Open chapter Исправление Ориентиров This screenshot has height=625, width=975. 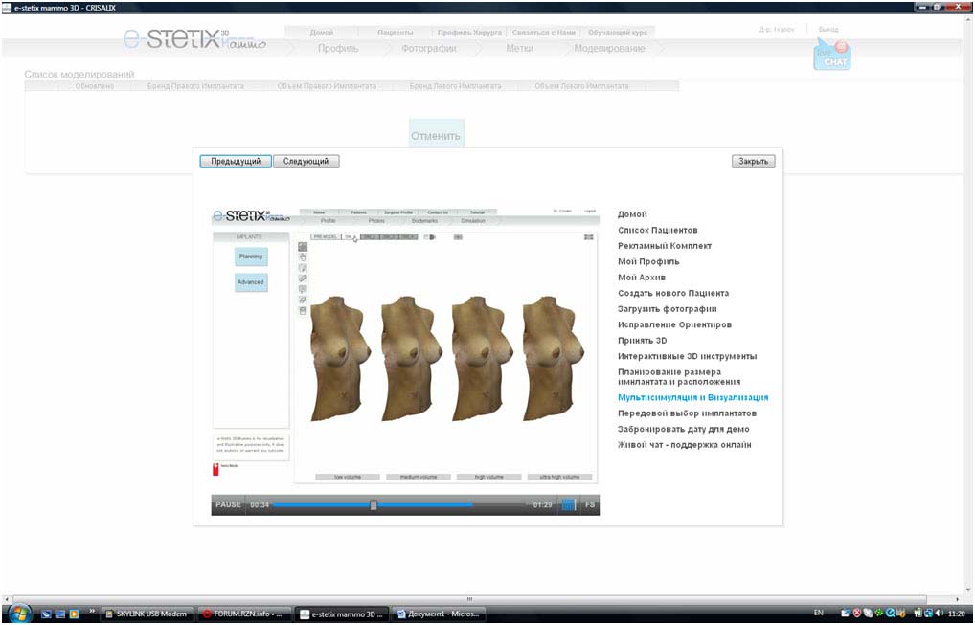pyautogui.click(x=674, y=324)
